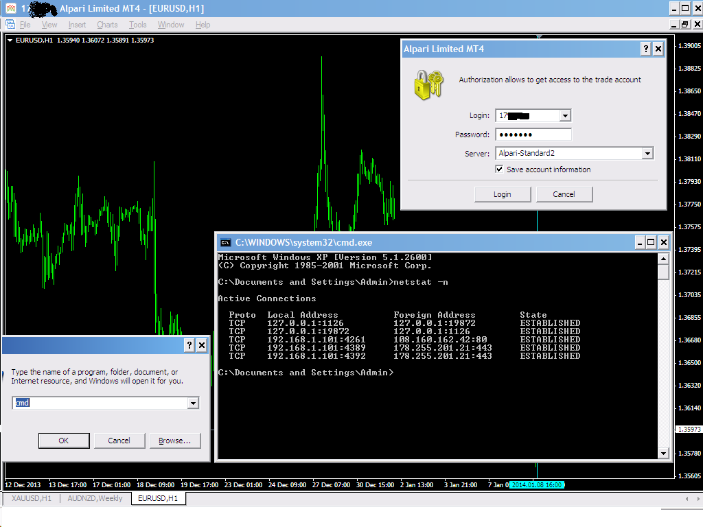This screenshot has width=703, height=527.
Task: Click the left tab-scroll arrow at chart tabs
Action: tap(687, 499)
